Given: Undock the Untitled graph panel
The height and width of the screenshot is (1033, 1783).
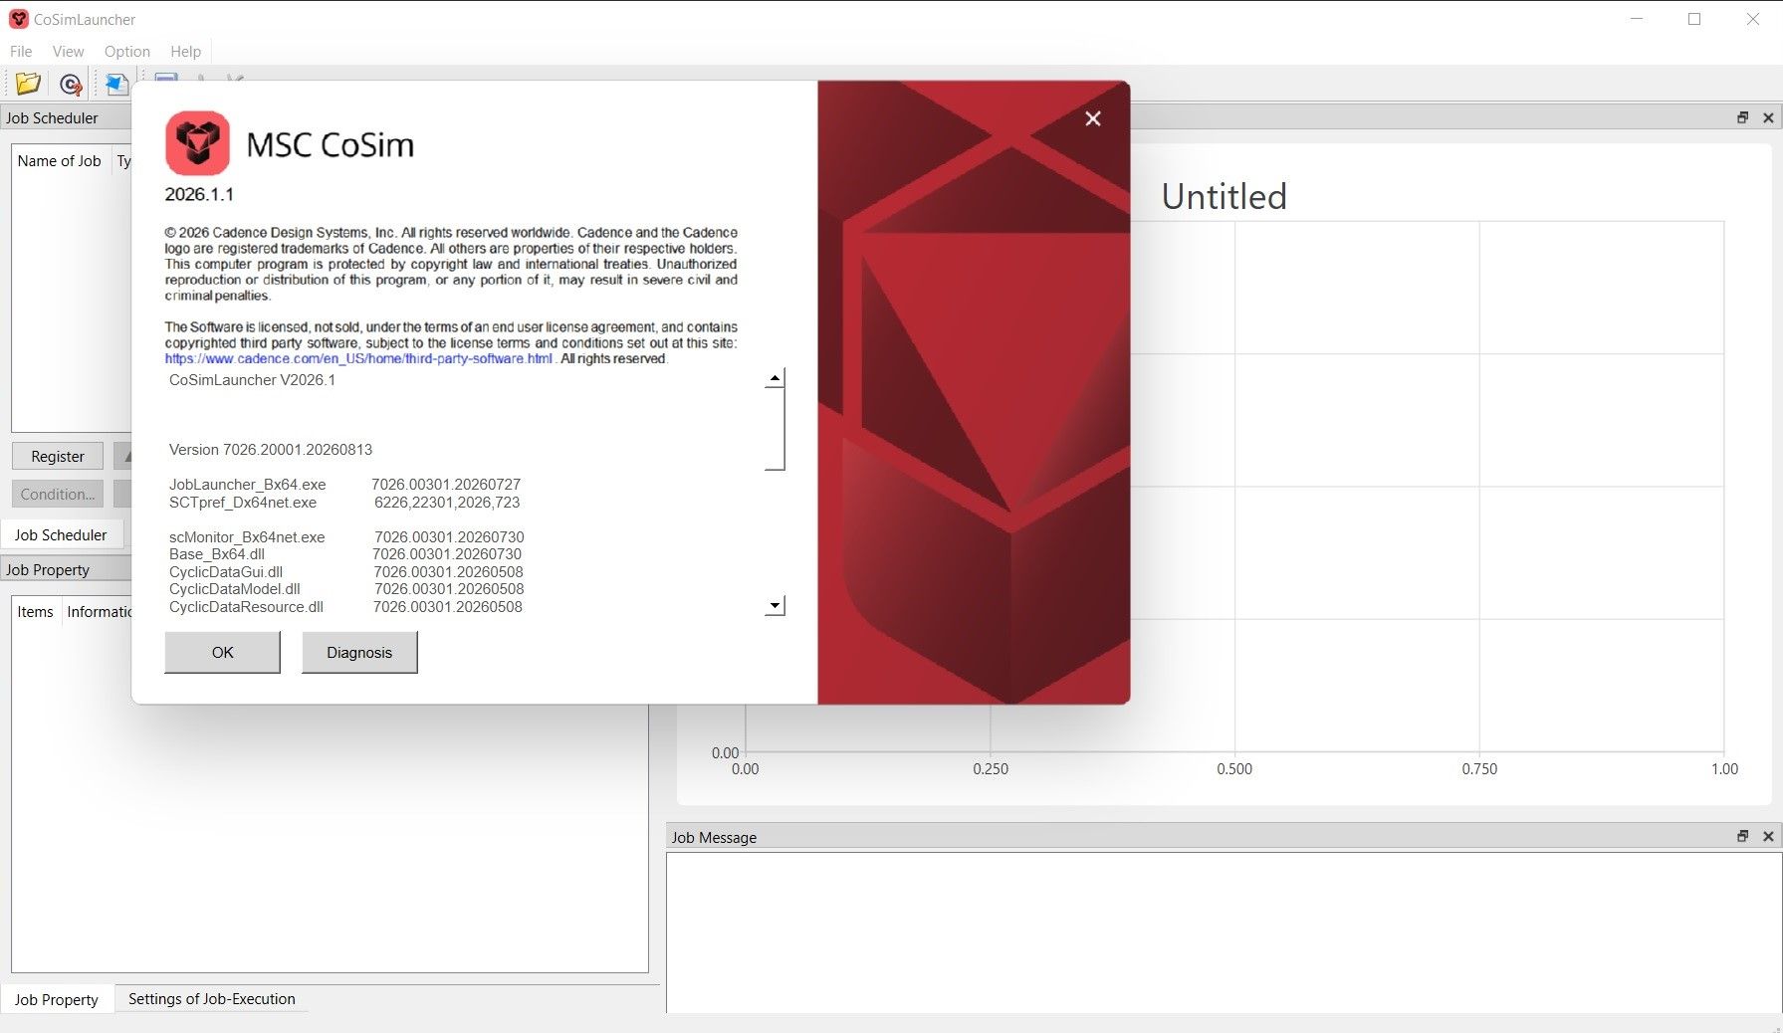Looking at the screenshot, I should pos(1742,117).
